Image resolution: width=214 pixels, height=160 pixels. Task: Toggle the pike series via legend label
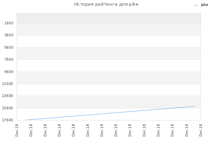(204, 5)
